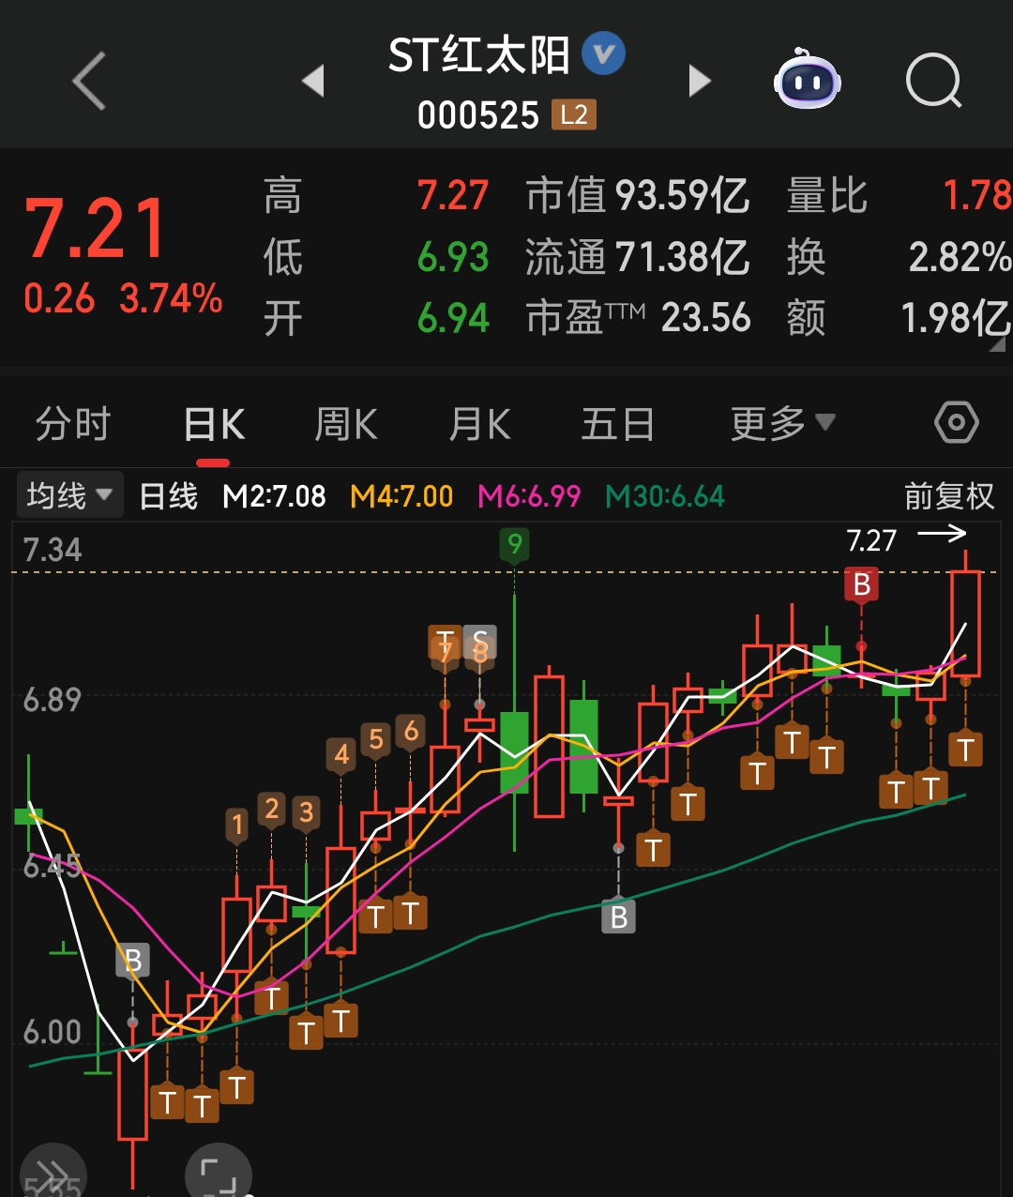Open the search magnifier icon
The height and width of the screenshot is (1197, 1013).
pos(934,82)
